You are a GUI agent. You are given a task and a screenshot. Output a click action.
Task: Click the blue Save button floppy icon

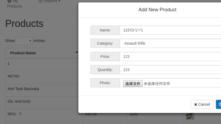tap(220, 104)
